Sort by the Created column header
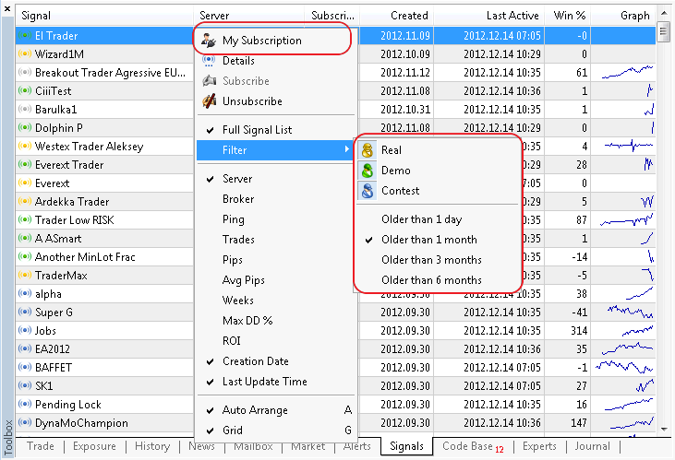 [409, 16]
